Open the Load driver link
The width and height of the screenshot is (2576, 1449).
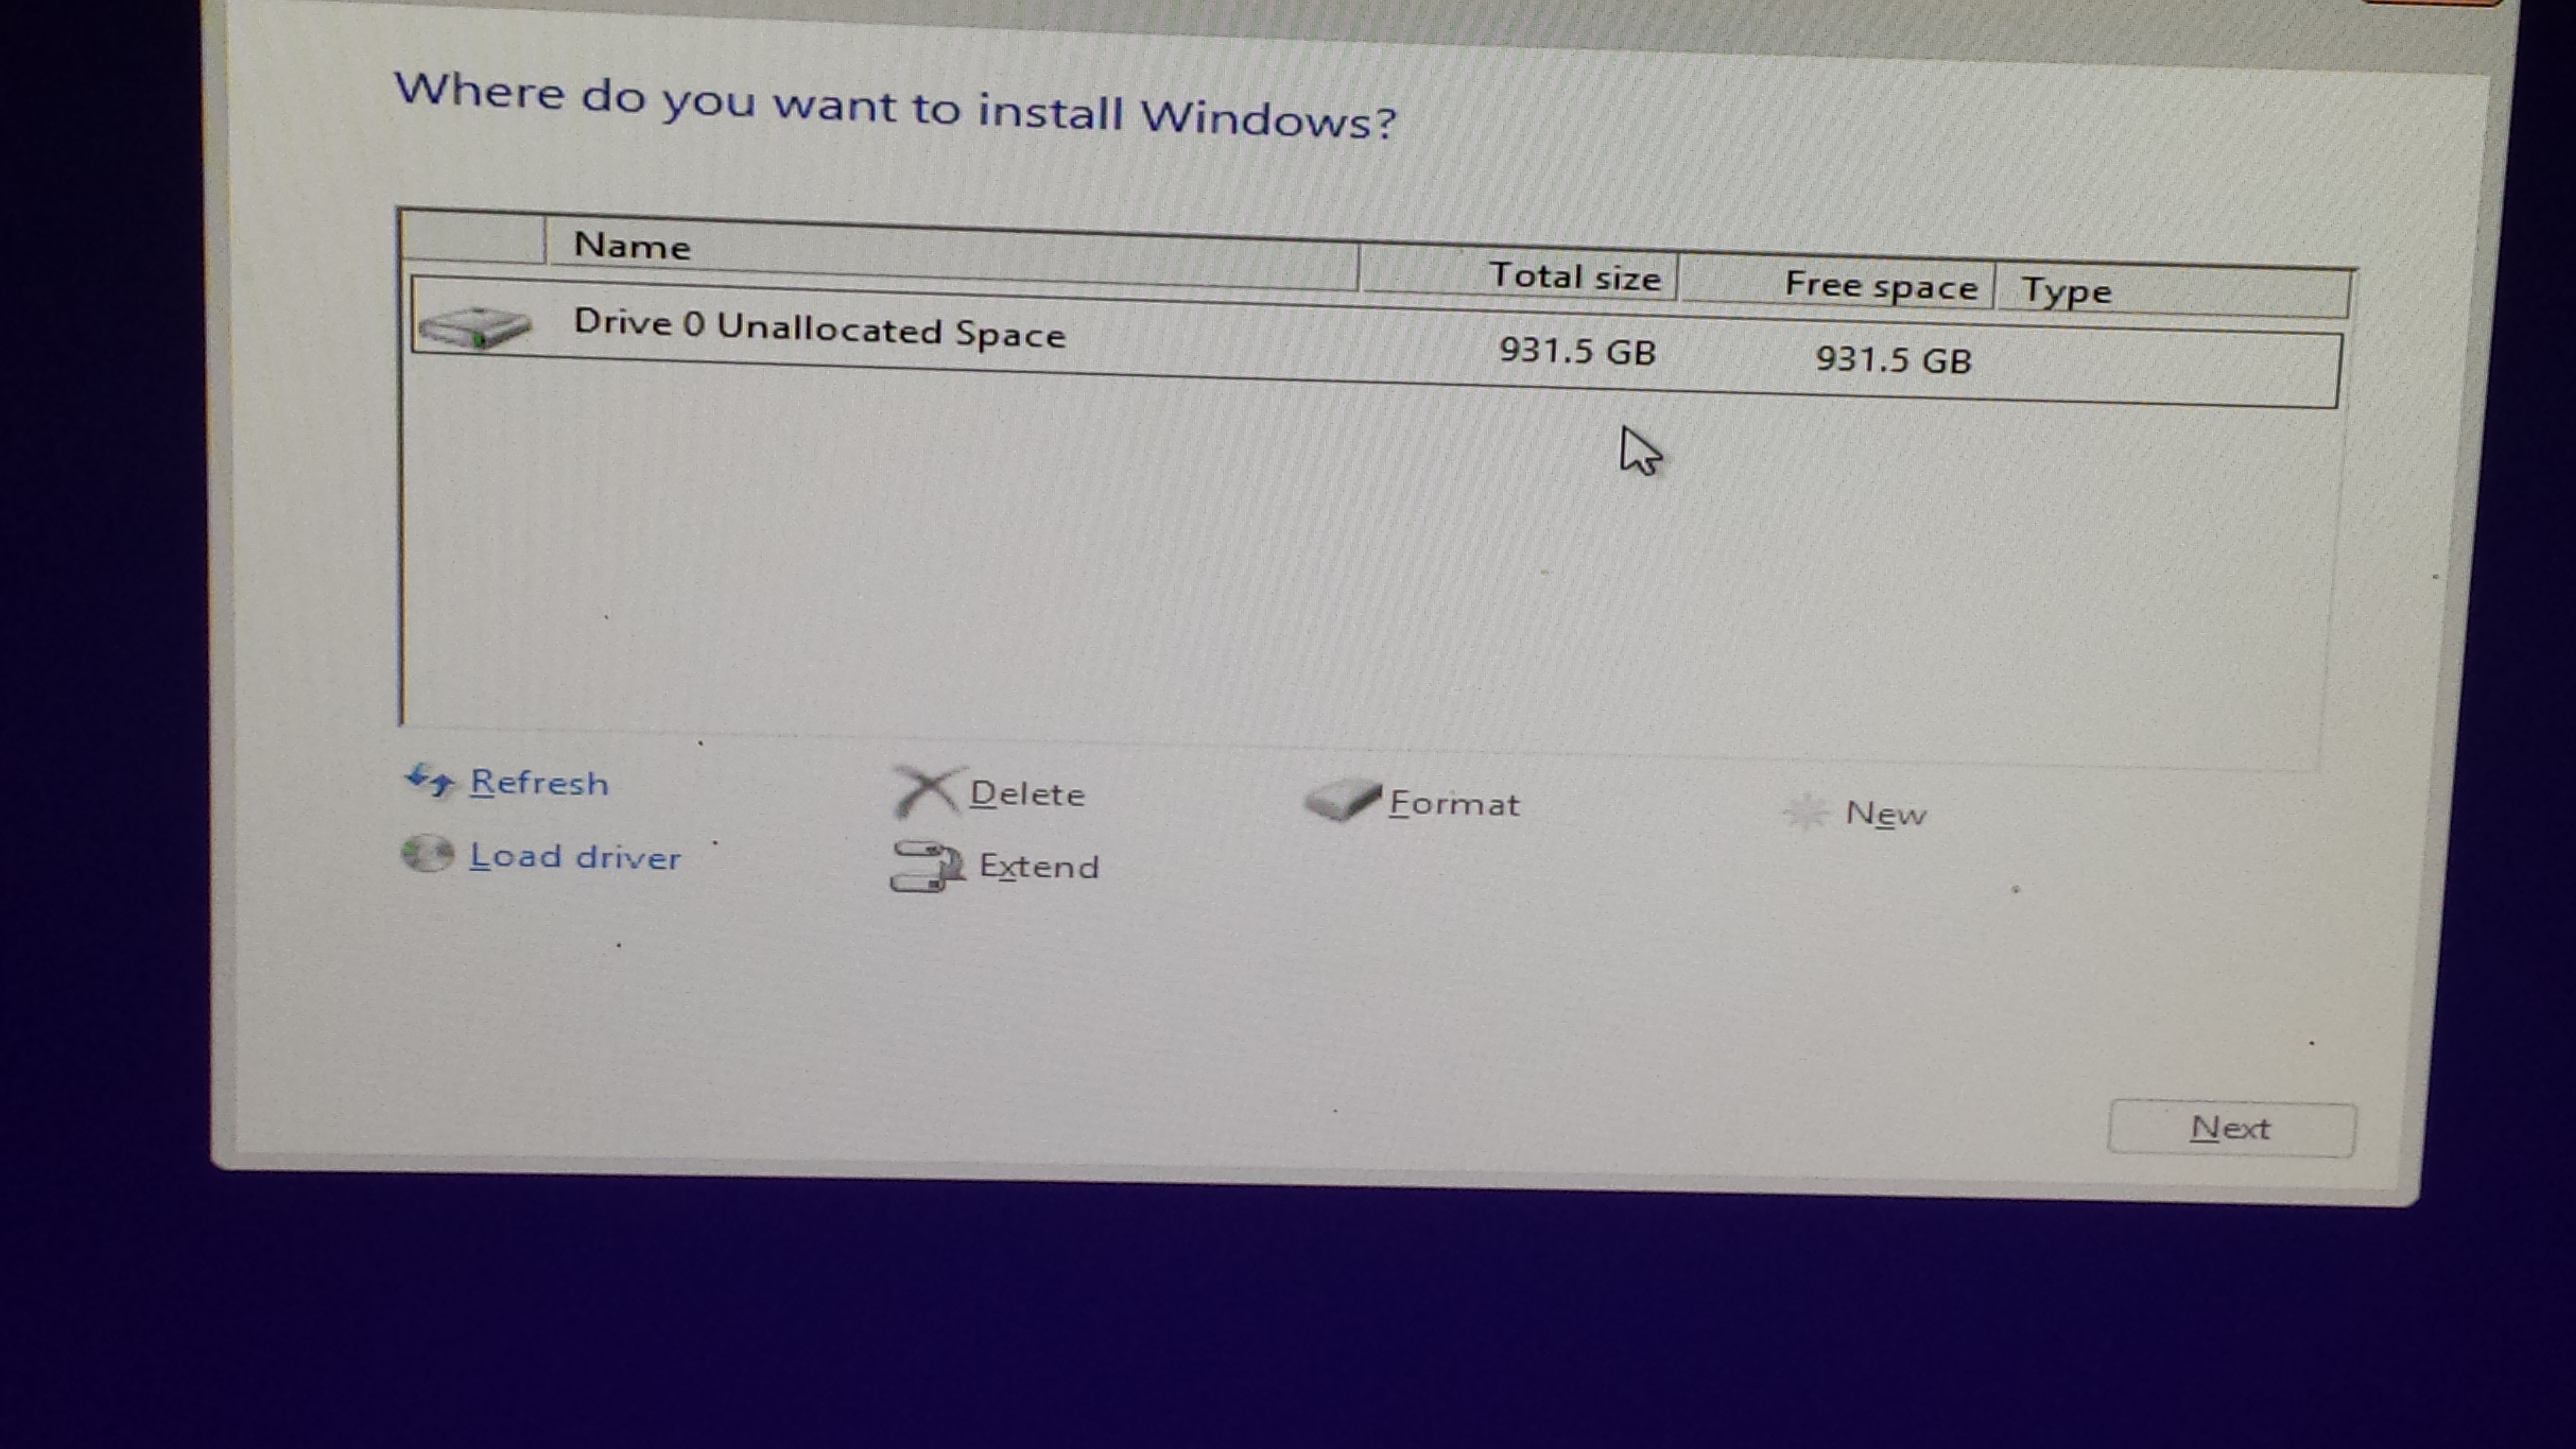point(575,857)
